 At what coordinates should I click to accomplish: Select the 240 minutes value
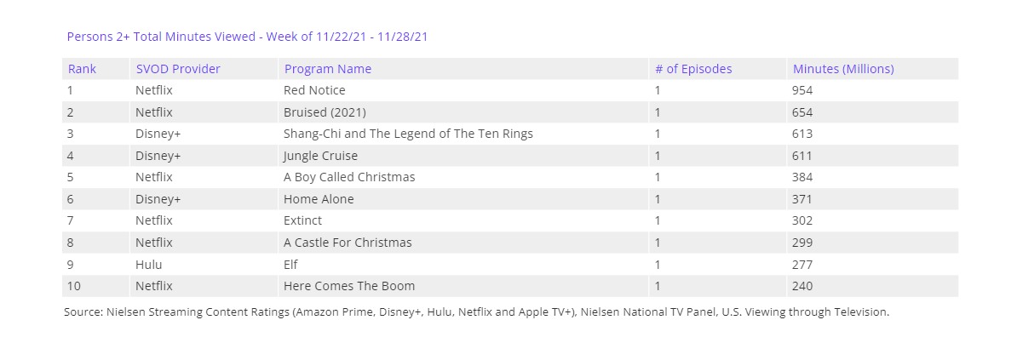pyautogui.click(x=802, y=286)
